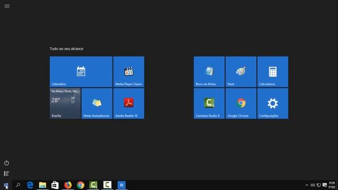Launch Camtasia Studio 8 tile
Viewport: 338px width, 190px height.
[209, 103]
